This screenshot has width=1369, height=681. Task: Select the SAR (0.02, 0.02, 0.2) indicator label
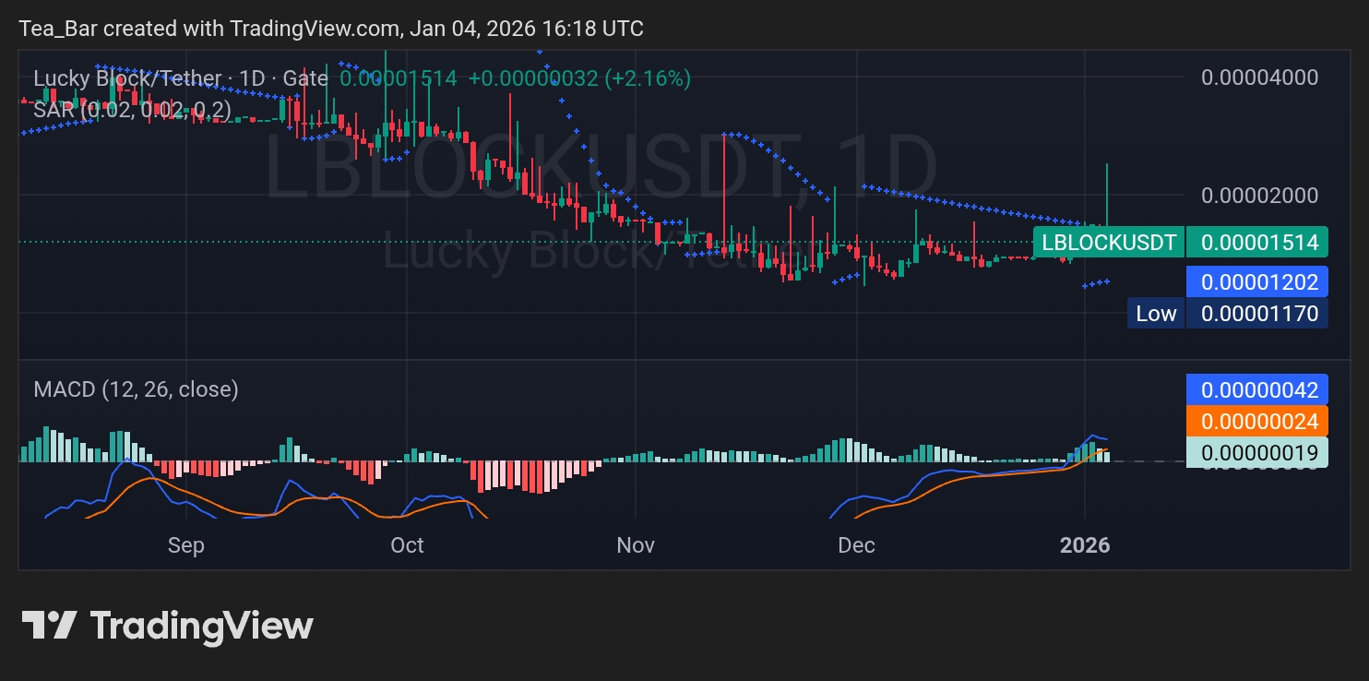(132, 111)
